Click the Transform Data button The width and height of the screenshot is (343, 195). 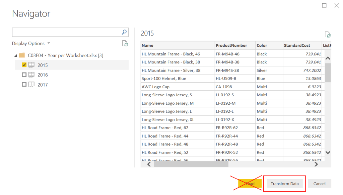point(285,184)
